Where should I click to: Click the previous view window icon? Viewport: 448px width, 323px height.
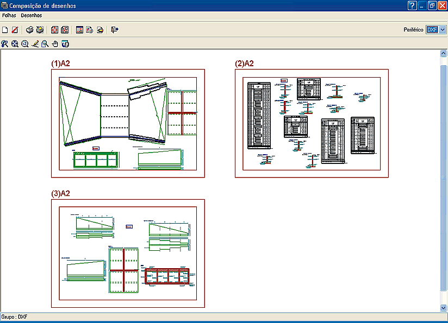pos(65,43)
